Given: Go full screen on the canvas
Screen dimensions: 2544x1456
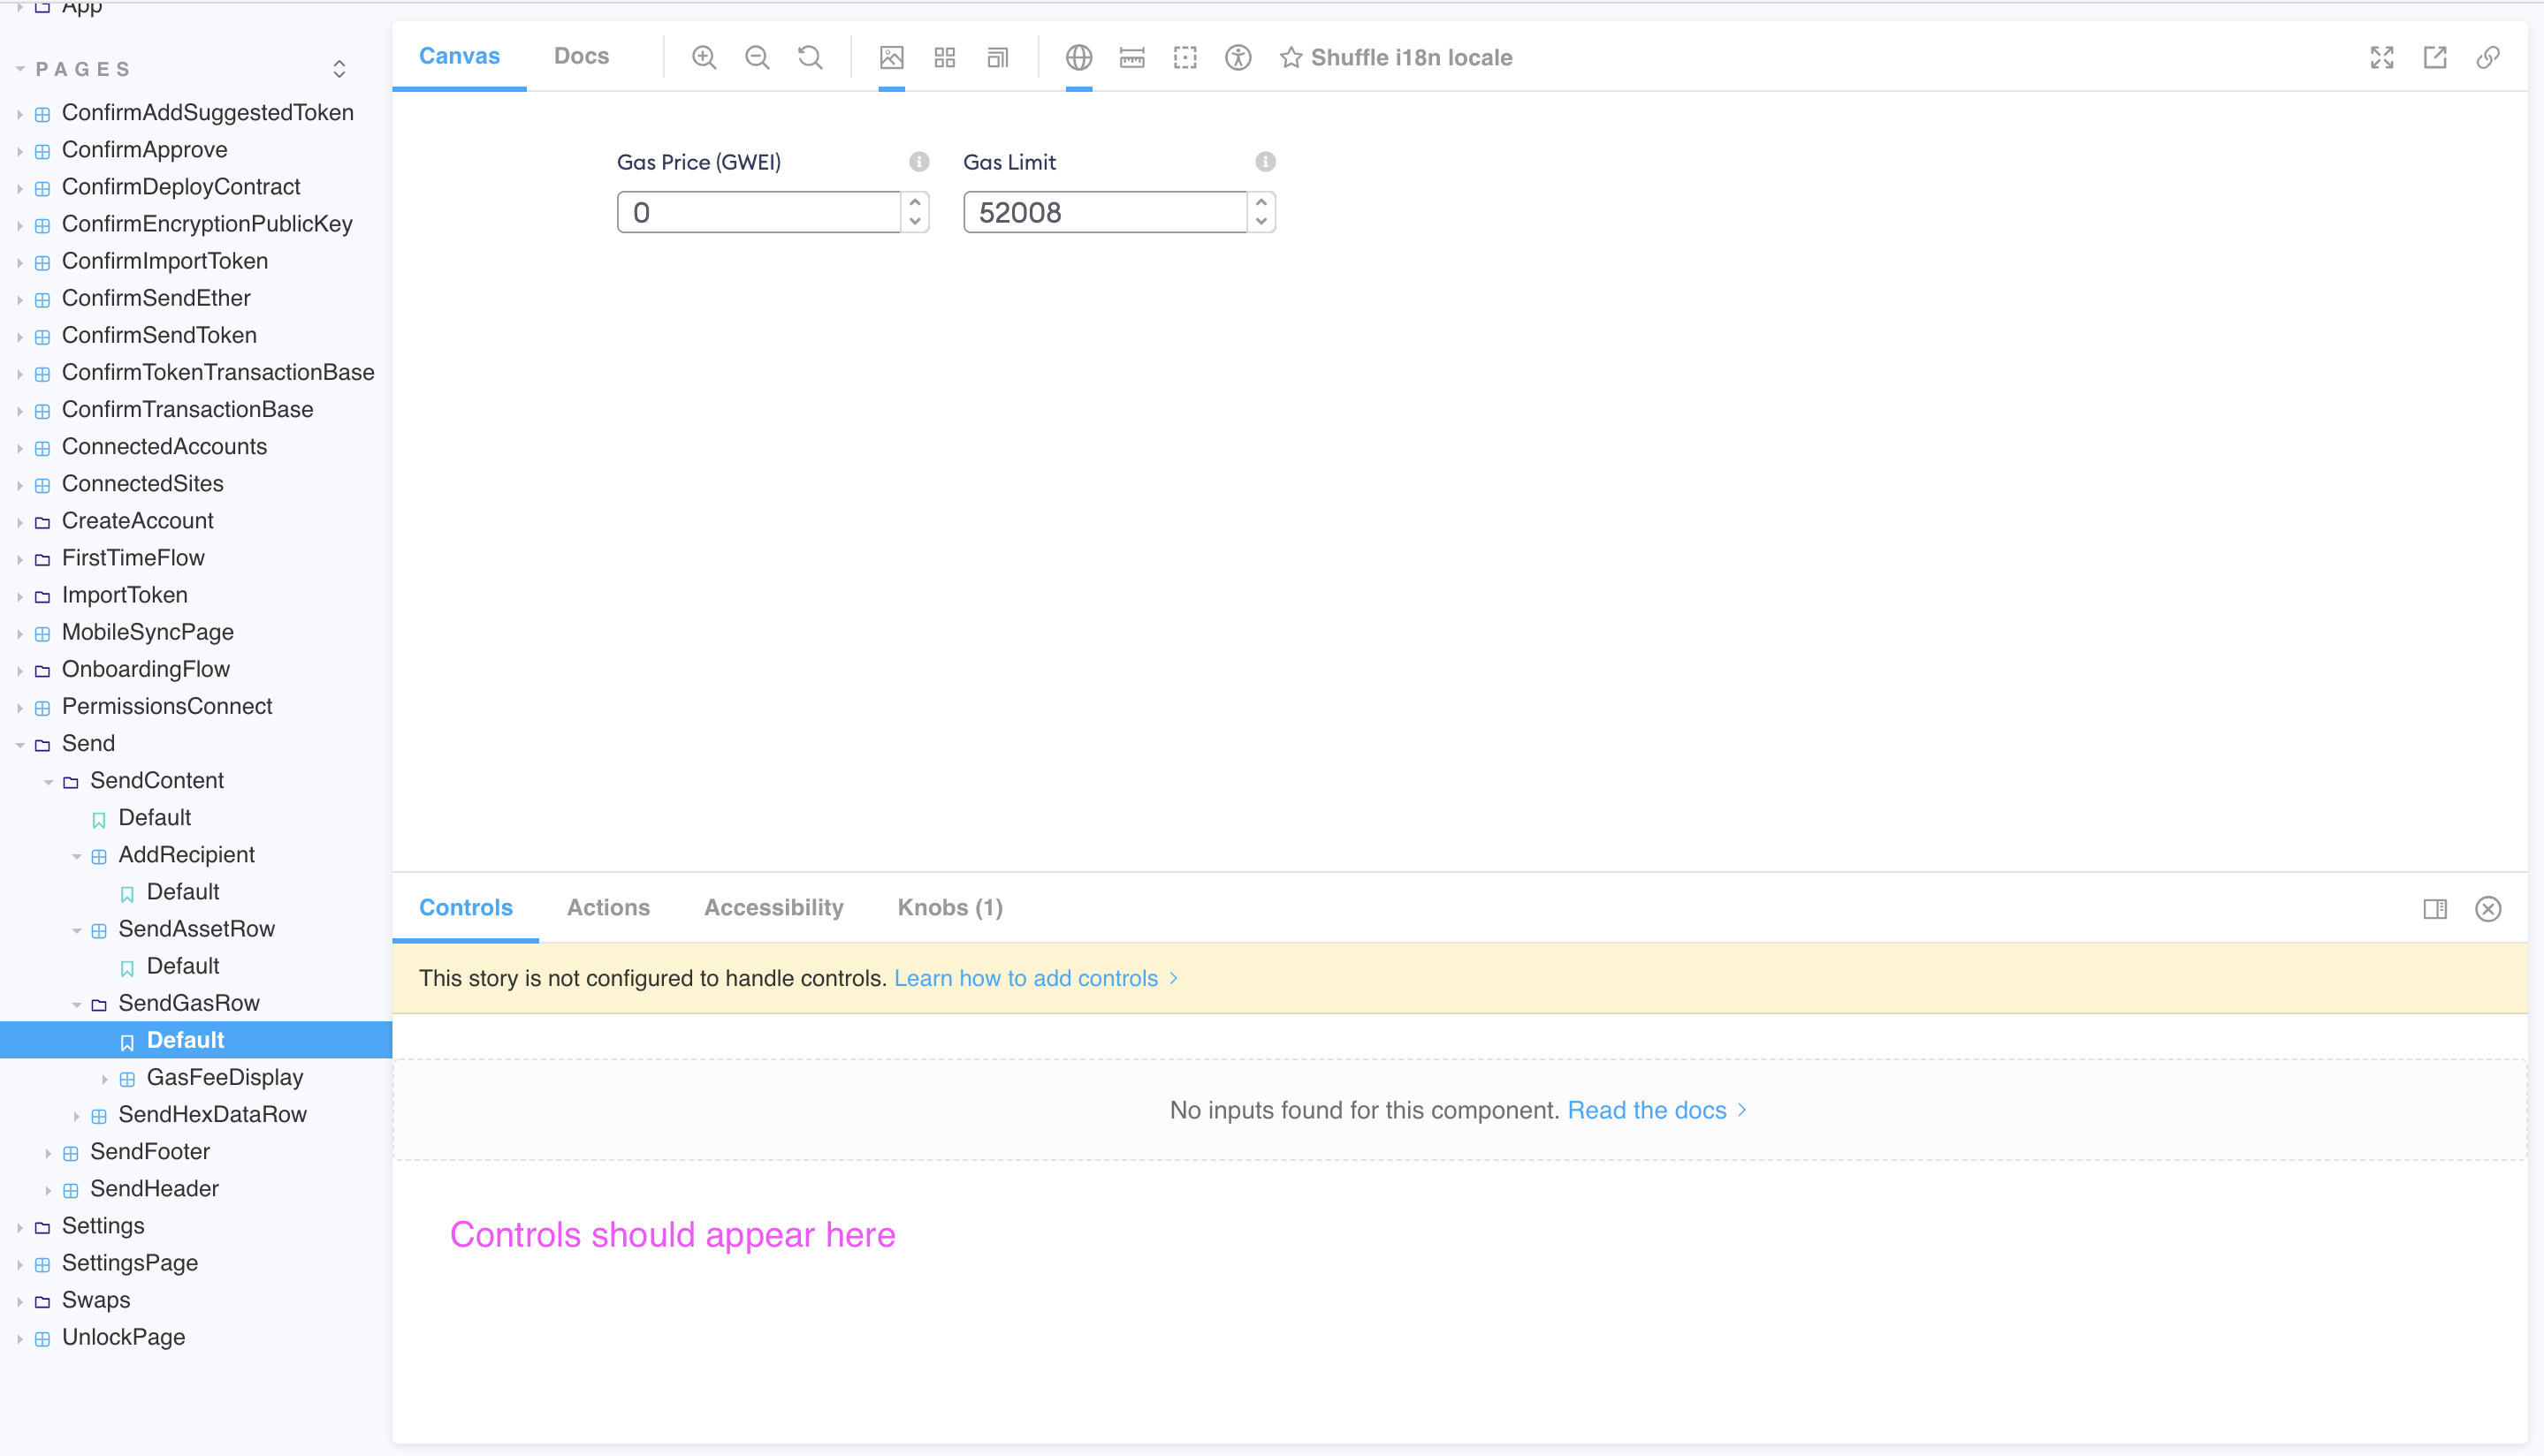Looking at the screenshot, I should click(x=2382, y=57).
